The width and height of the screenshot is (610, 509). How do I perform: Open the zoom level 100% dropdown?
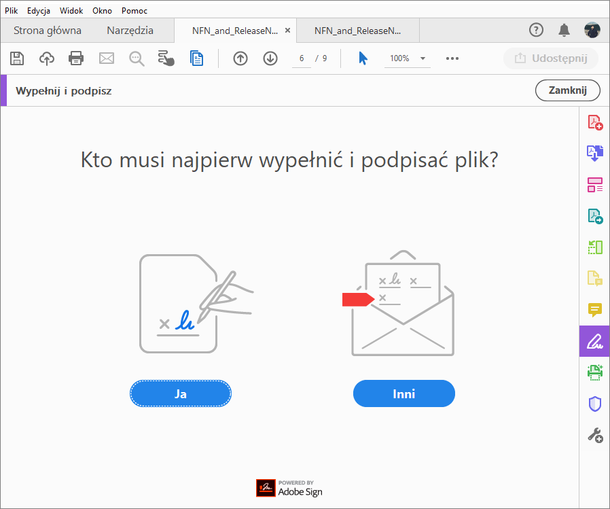(407, 58)
